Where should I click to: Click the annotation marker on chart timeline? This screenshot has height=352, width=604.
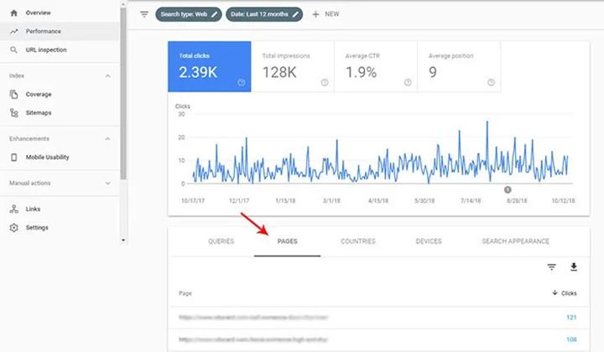coord(508,189)
